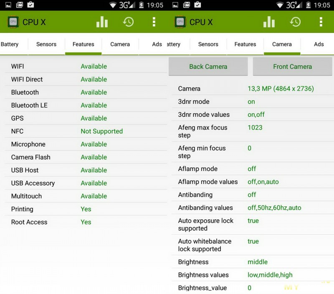
Task: Tap the WIFI feature label
Action: click(18, 66)
